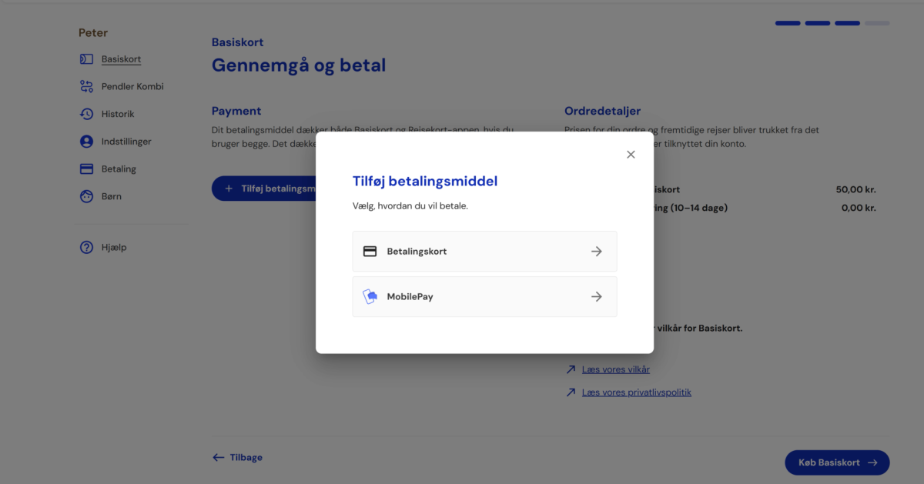The height and width of the screenshot is (484, 924).
Task: Click the Indstillinger person icon
Action: pos(86,142)
